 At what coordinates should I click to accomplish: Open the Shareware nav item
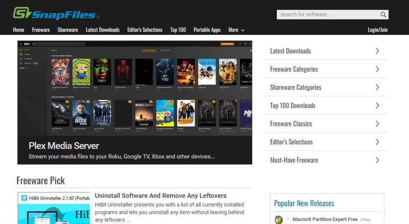(68, 30)
